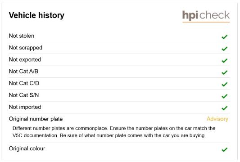The image size is (240, 162).
Task: Select the Not exported row label
Action: coord(25,59)
